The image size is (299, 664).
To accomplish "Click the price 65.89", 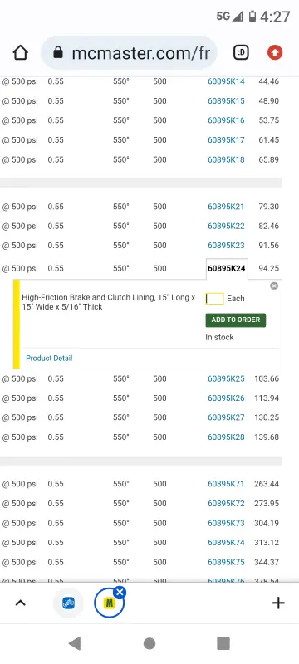I will coord(269,159).
